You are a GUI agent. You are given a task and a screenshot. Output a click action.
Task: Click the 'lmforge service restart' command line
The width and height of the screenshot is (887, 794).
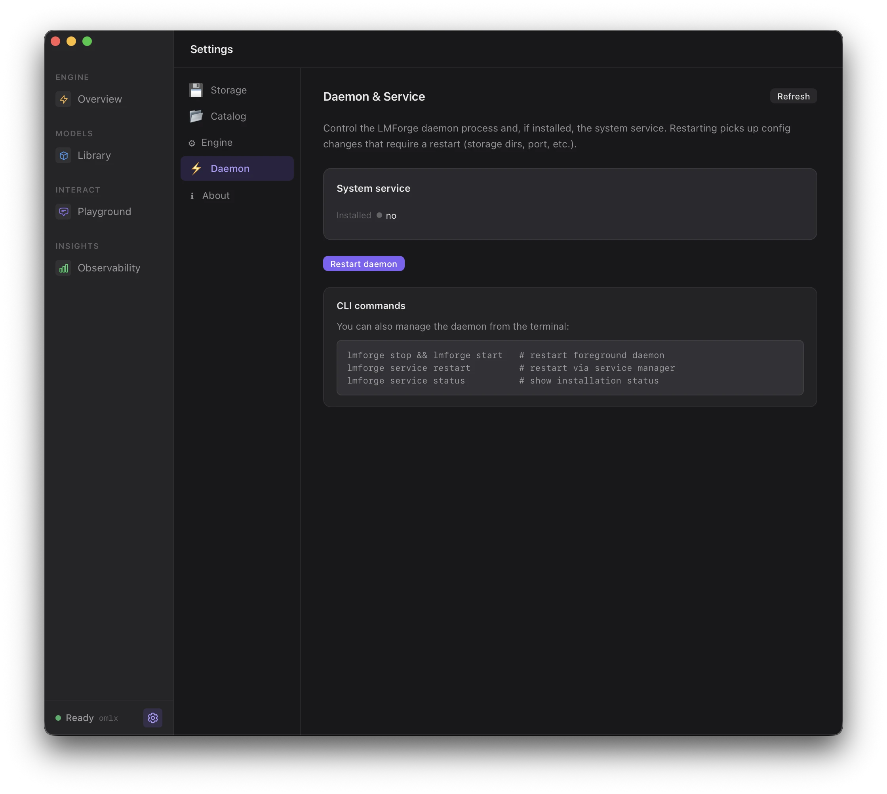pos(409,368)
